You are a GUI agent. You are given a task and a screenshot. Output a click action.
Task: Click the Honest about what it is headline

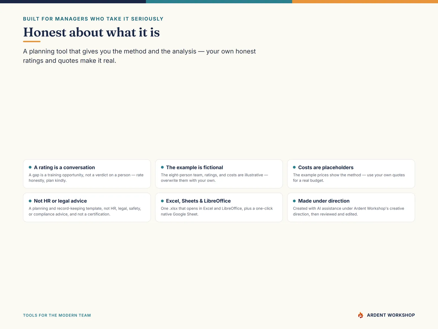[x=91, y=32]
